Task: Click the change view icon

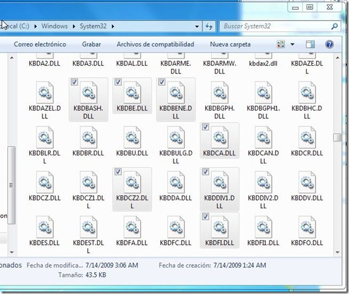Action: 280,44
